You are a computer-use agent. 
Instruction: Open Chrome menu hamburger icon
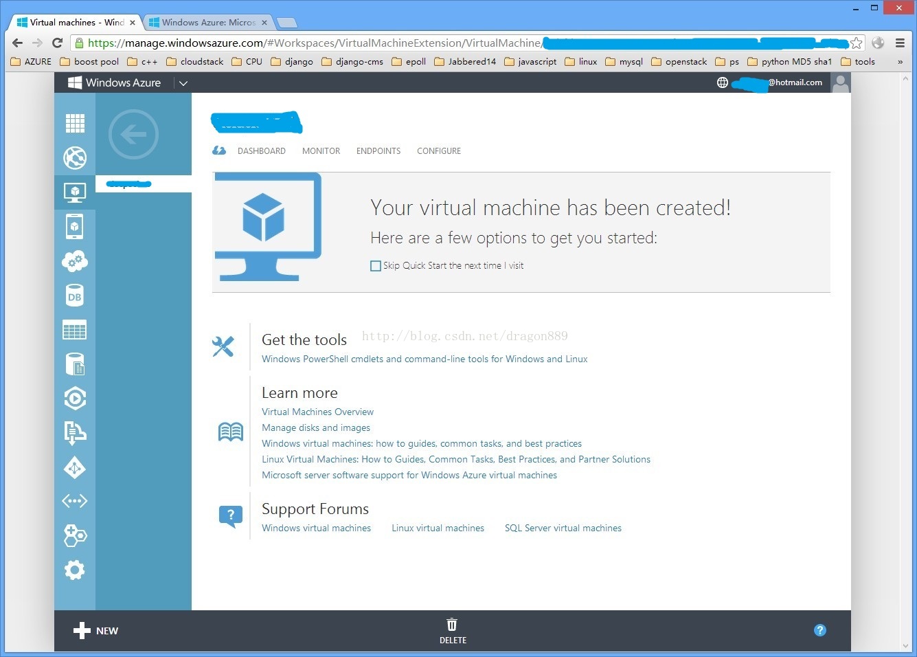[900, 43]
